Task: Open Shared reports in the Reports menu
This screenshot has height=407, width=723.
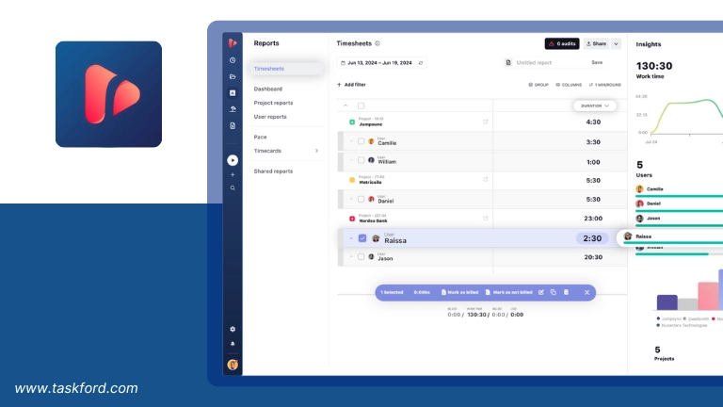Action: [273, 171]
